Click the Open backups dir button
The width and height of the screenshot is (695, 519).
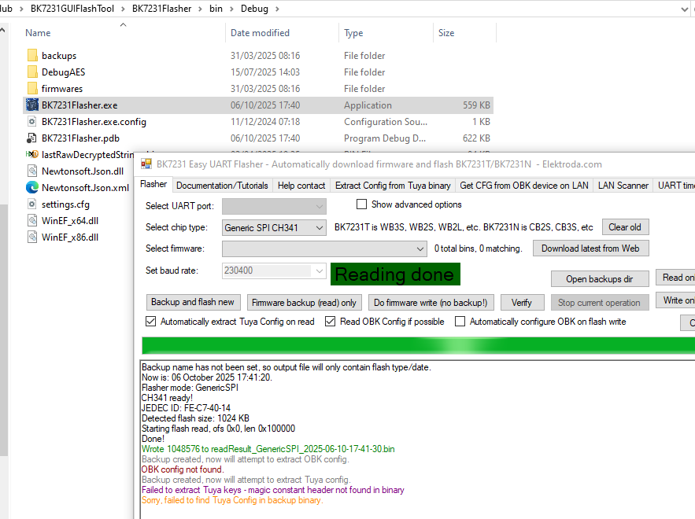click(x=600, y=279)
